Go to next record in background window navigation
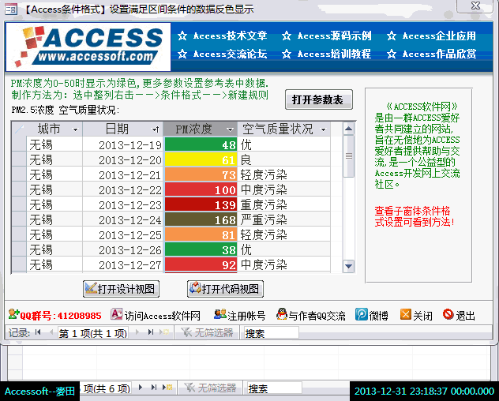This screenshot has width=499, height=401. pos(141,388)
